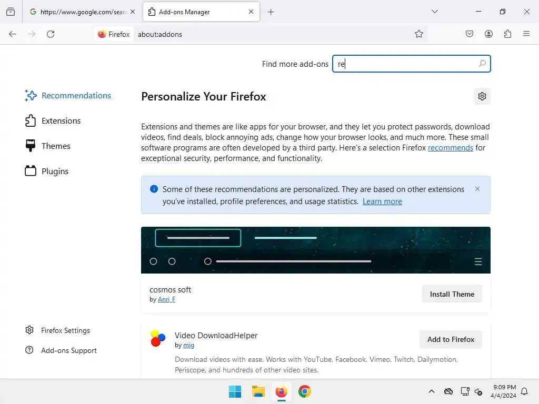Click 'Personalize Your Firefox' heading
Screen dimensions: 539x404
[204, 97]
